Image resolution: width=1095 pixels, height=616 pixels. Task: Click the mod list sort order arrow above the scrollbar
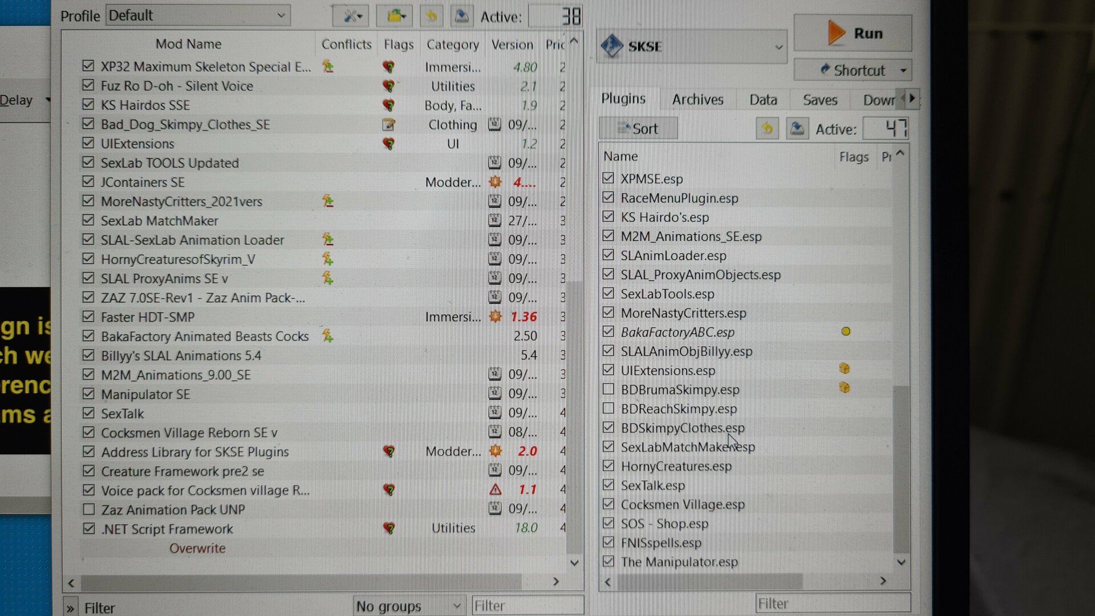tap(574, 41)
